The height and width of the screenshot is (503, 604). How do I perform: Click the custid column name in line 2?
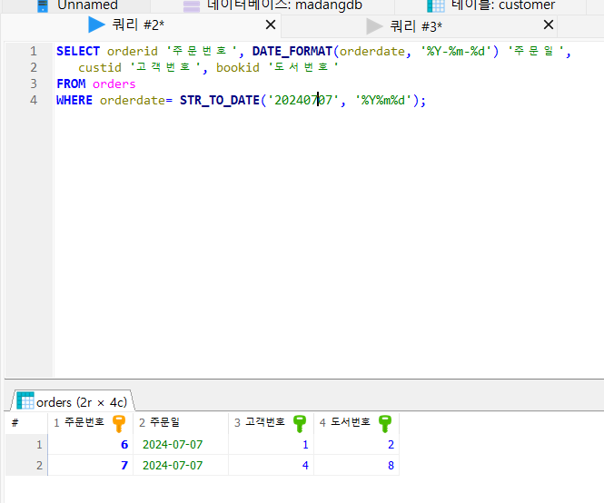click(x=100, y=67)
